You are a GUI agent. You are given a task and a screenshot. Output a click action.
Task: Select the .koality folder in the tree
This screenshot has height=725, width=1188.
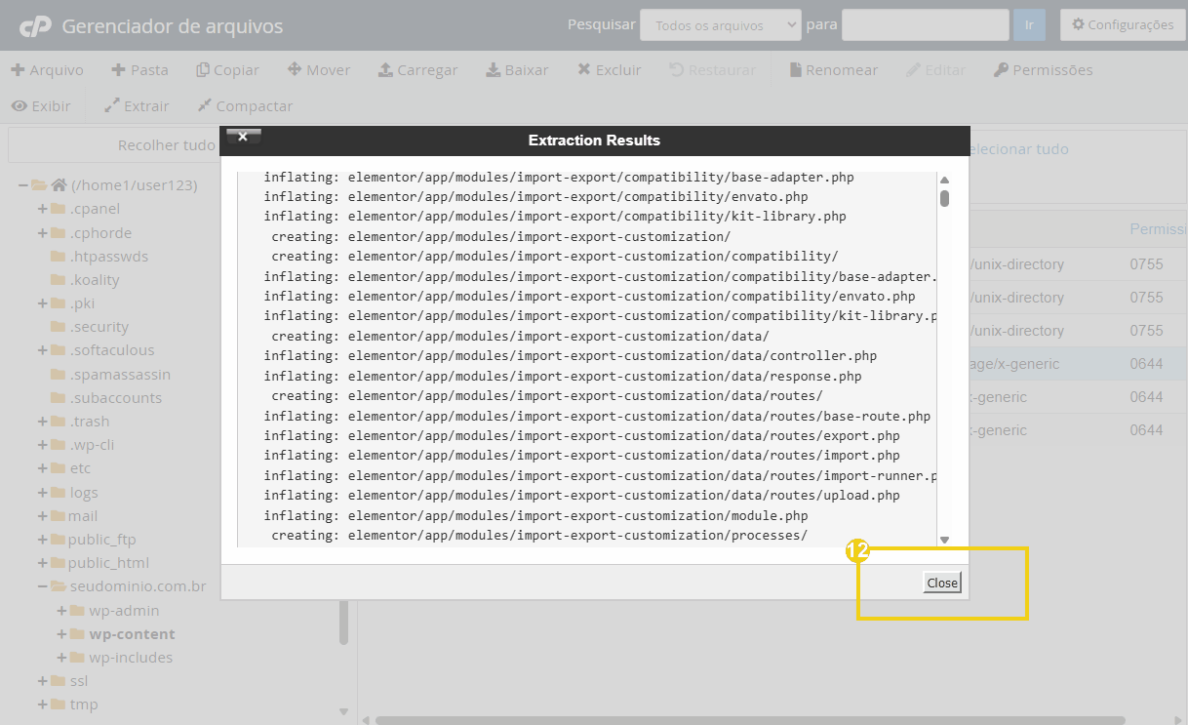(x=95, y=280)
